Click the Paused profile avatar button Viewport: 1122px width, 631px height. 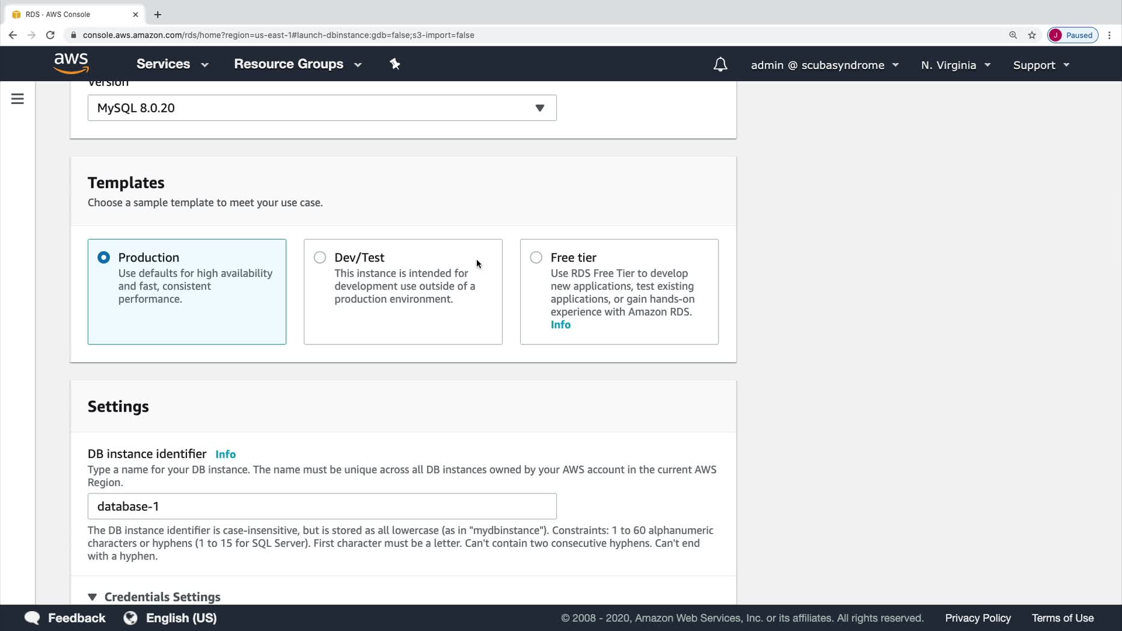[1073, 35]
